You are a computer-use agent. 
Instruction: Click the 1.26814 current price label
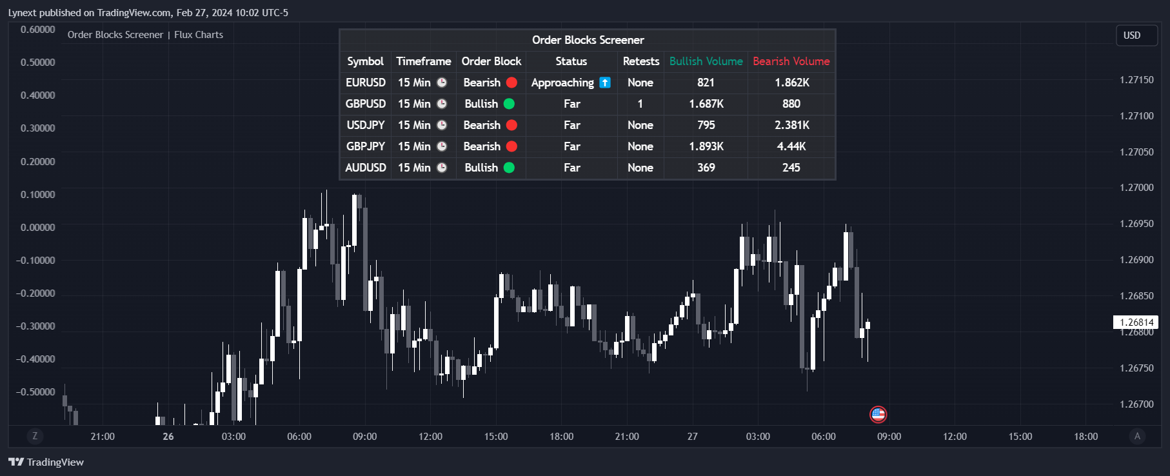pyautogui.click(x=1136, y=322)
